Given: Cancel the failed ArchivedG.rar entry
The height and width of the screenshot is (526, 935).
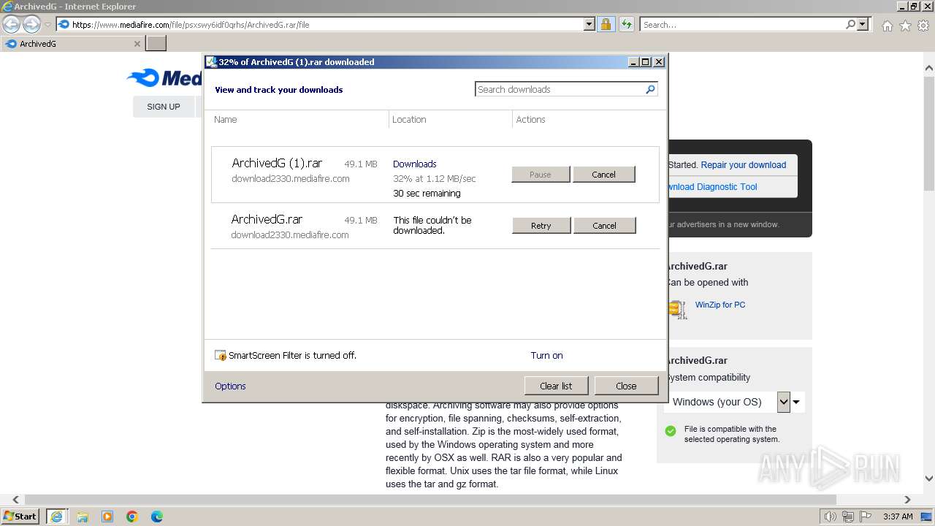Looking at the screenshot, I should point(604,226).
